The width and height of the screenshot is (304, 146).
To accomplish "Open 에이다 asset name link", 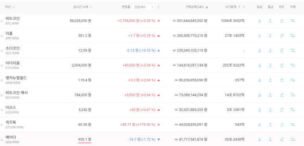I will point(11,137).
